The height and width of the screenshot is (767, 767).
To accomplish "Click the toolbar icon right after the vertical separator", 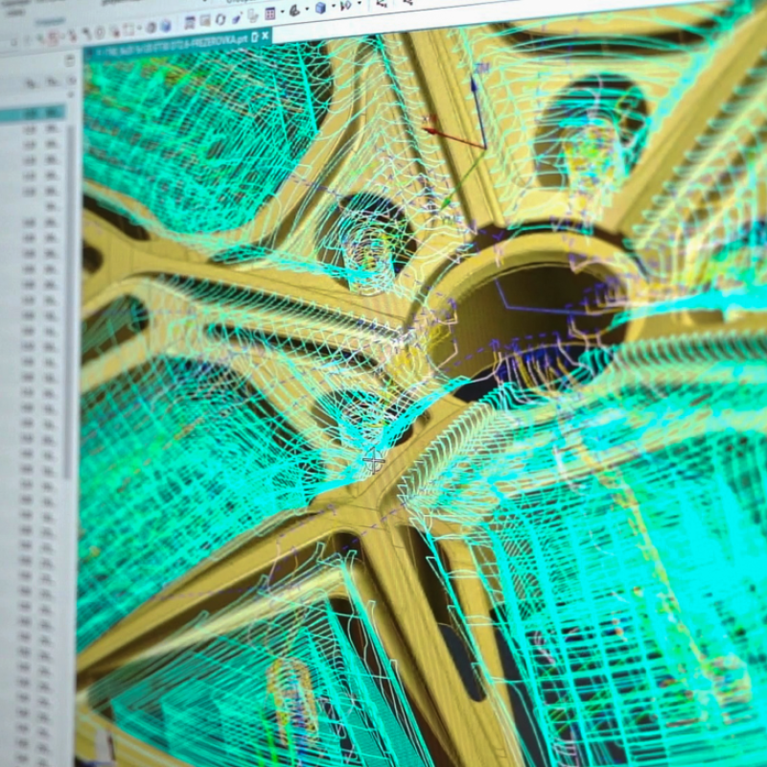I will (x=190, y=22).
